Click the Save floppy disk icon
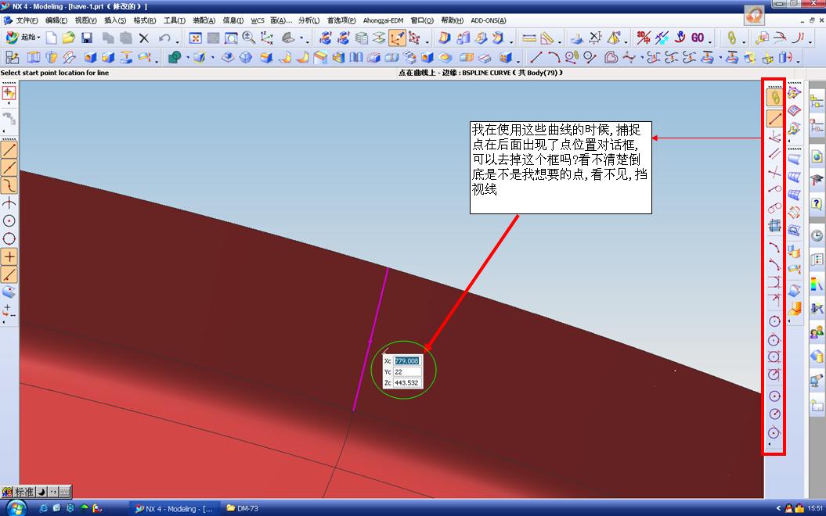The height and width of the screenshot is (516, 826). coord(87,38)
